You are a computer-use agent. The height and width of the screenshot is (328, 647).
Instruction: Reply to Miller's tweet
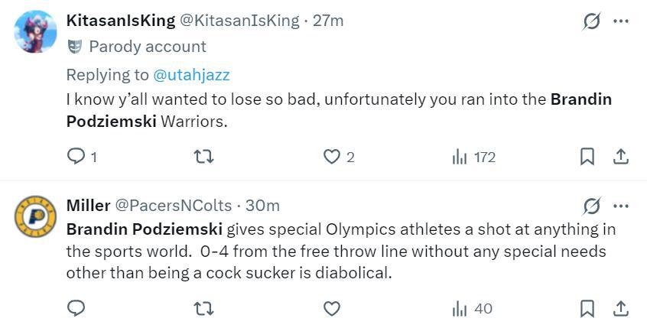tap(76, 309)
